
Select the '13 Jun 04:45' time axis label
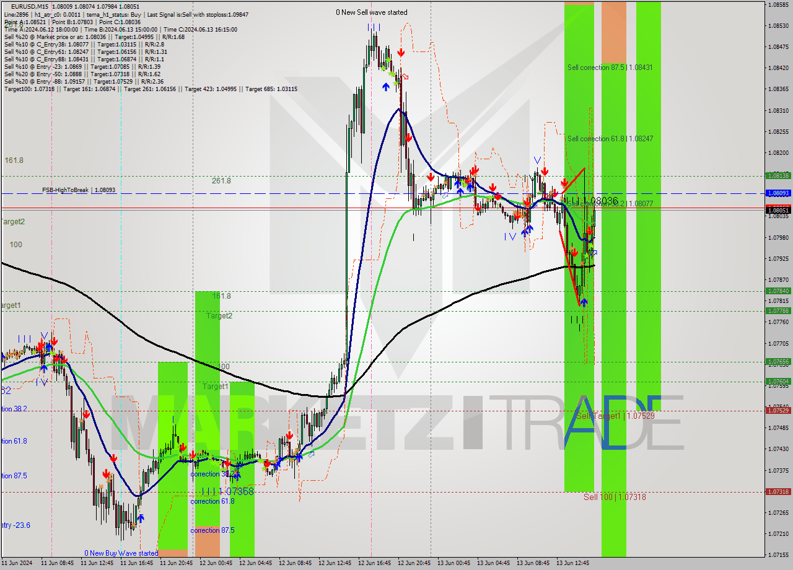(494, 564)
